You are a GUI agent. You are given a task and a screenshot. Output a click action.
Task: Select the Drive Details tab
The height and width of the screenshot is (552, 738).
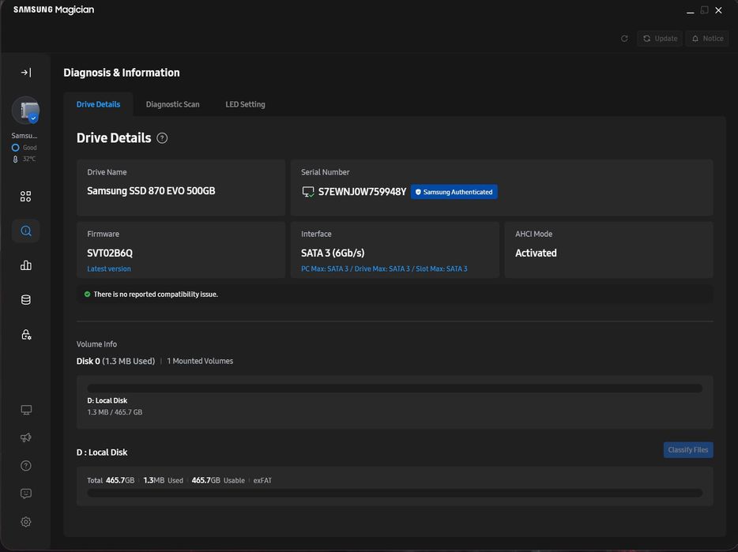click(x=98, y=104)
